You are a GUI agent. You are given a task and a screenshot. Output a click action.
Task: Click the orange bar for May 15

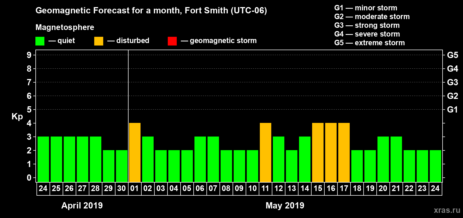[x=318, y=152]
